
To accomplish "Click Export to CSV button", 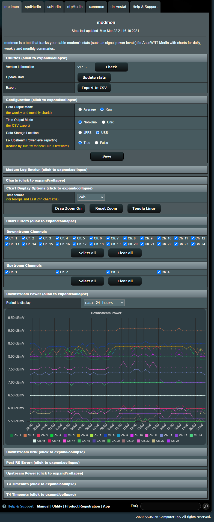I will point(94,88).
